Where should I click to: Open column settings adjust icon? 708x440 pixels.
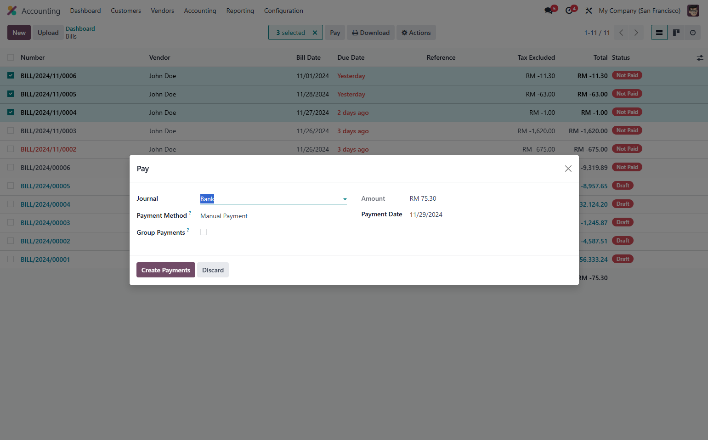point(700,58)
